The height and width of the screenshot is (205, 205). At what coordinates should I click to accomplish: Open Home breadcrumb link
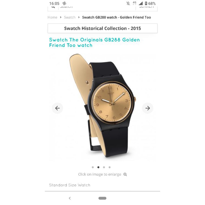click(53, 17)
